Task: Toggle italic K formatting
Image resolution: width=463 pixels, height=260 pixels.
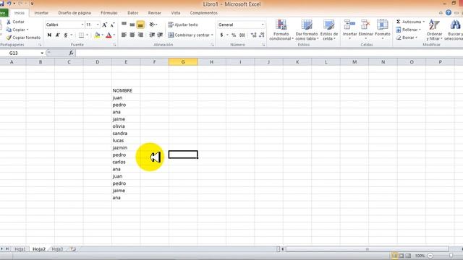Action: pos(58,35)
